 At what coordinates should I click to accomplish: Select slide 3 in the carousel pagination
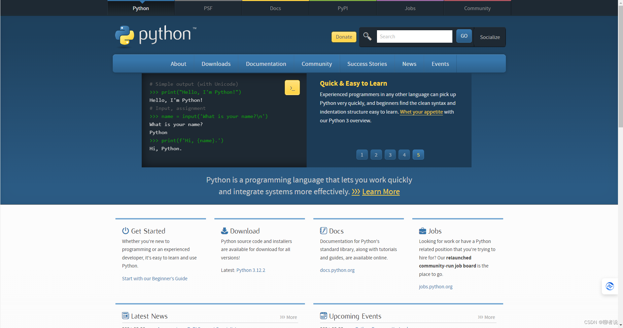tap(390, 155)
